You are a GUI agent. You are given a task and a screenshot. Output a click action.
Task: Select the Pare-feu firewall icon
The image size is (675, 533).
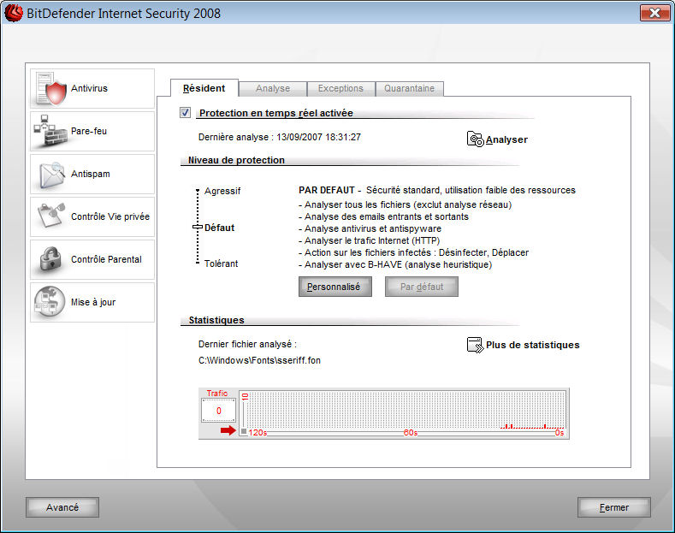[x=51, y=132]
